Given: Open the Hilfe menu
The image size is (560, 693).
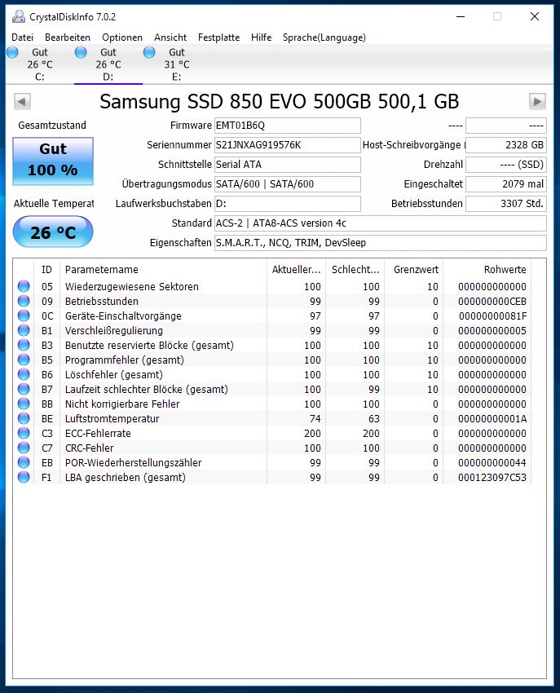Looking at the screenshot, I should (261, 38).
